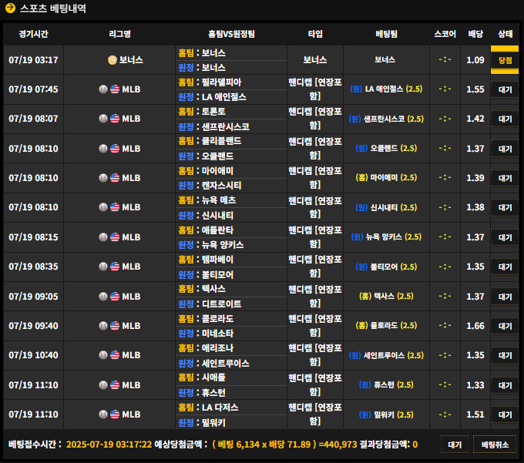Click home team LA 다저스
Viewport: 524px width, 463px height.
(x=220, y=408)
